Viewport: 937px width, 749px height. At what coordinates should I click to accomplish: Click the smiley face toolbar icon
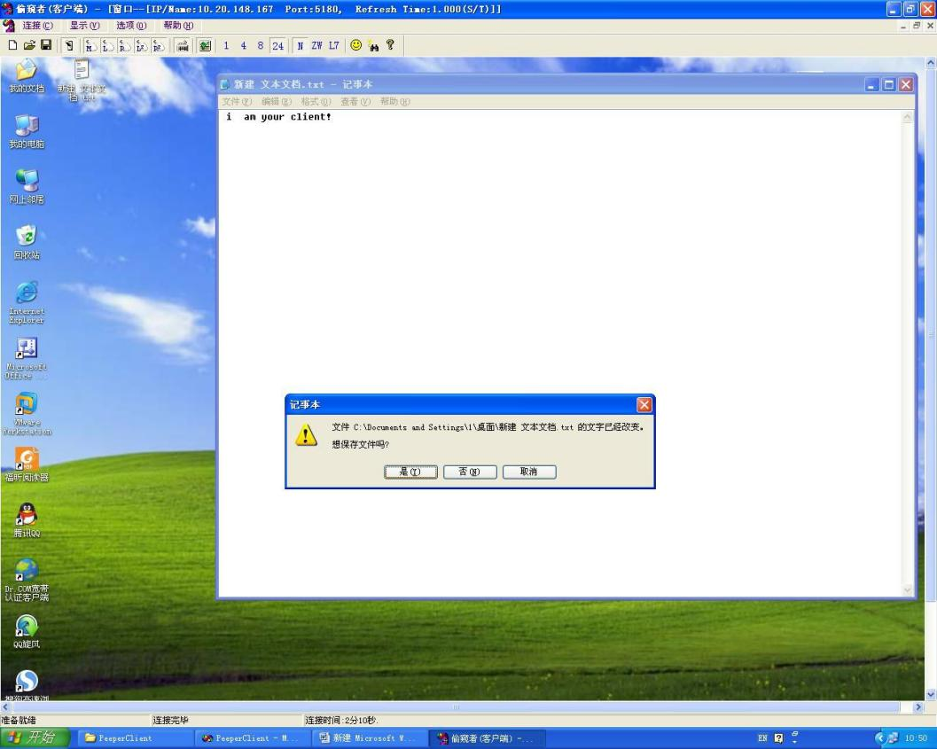[x=355, y=45]
